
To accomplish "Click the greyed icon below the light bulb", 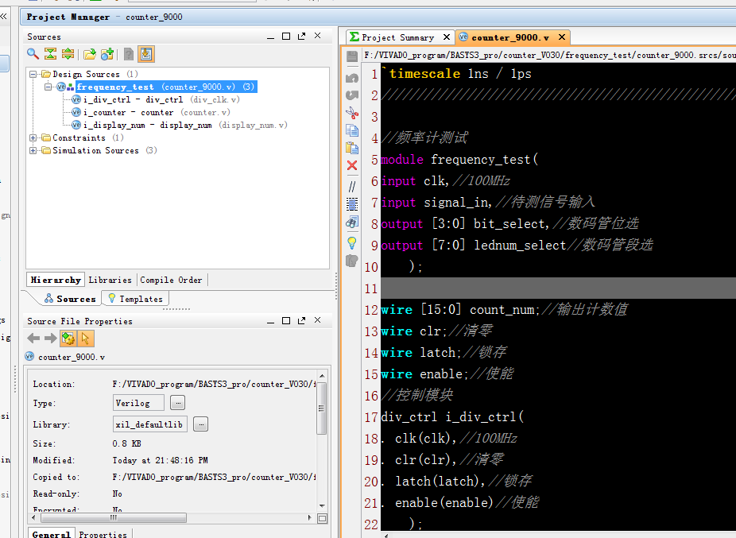I will (352, 261).
